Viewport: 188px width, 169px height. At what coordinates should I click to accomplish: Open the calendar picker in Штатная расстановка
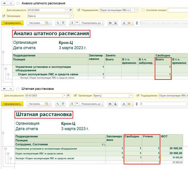(x=68, y=95)
